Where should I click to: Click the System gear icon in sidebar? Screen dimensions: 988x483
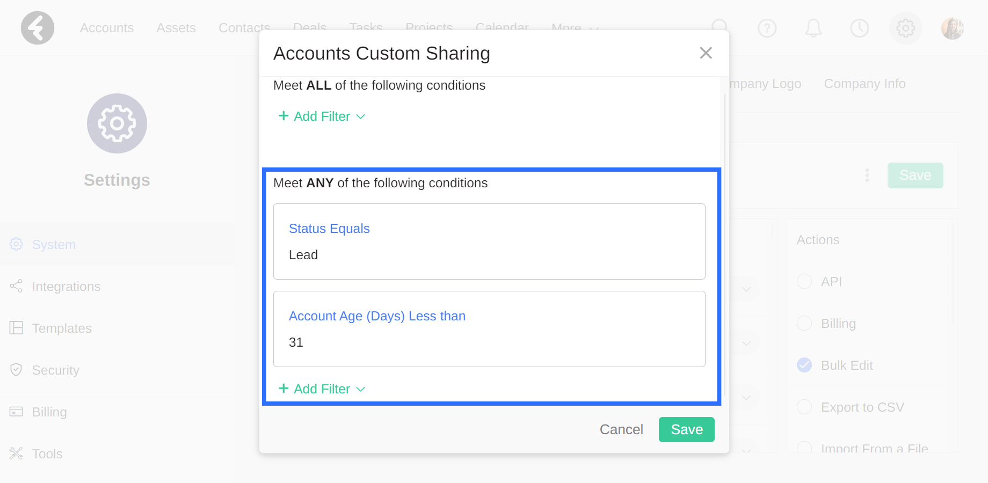[16, 244]
